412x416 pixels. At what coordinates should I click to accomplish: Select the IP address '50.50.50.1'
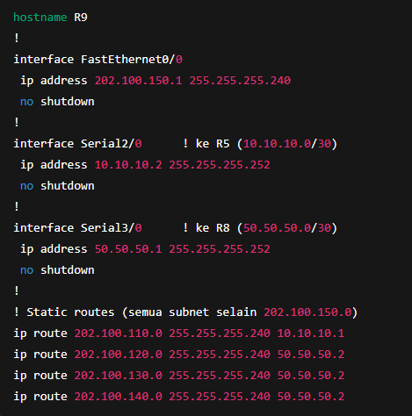128,249
